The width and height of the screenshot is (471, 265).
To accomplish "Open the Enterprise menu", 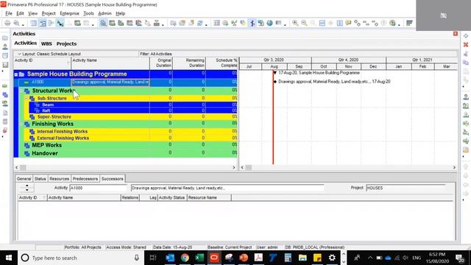I will (69, 13).
